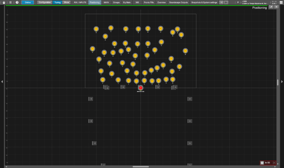Click the Home icon in top bar
The height and width of the screenshot is (168, 284).
point(4,2)
